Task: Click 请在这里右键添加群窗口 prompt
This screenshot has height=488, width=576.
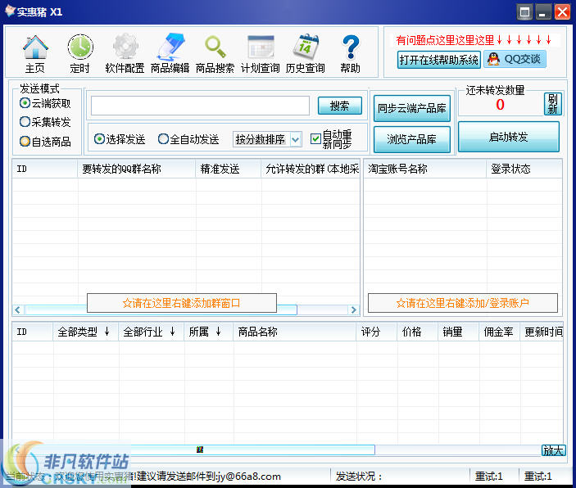Action: [182, 303]
